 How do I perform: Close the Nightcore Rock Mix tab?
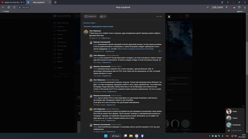pos(24,2)
